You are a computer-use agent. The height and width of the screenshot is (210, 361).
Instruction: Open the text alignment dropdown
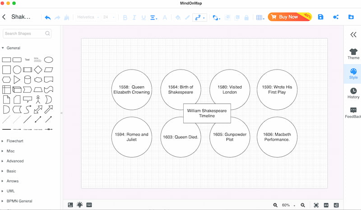click(x=153, y=18)
